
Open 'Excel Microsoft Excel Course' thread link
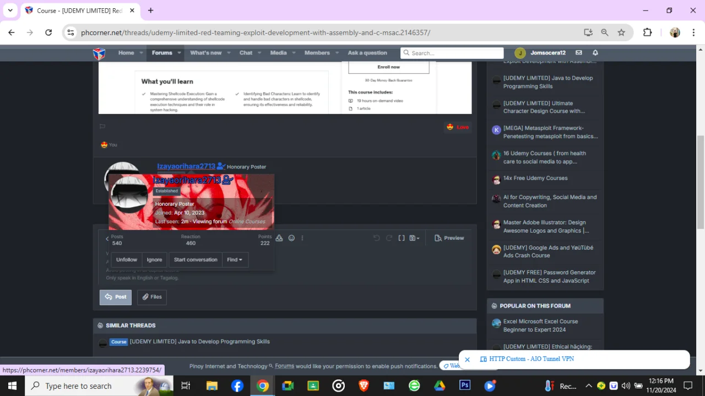(541, 326)
